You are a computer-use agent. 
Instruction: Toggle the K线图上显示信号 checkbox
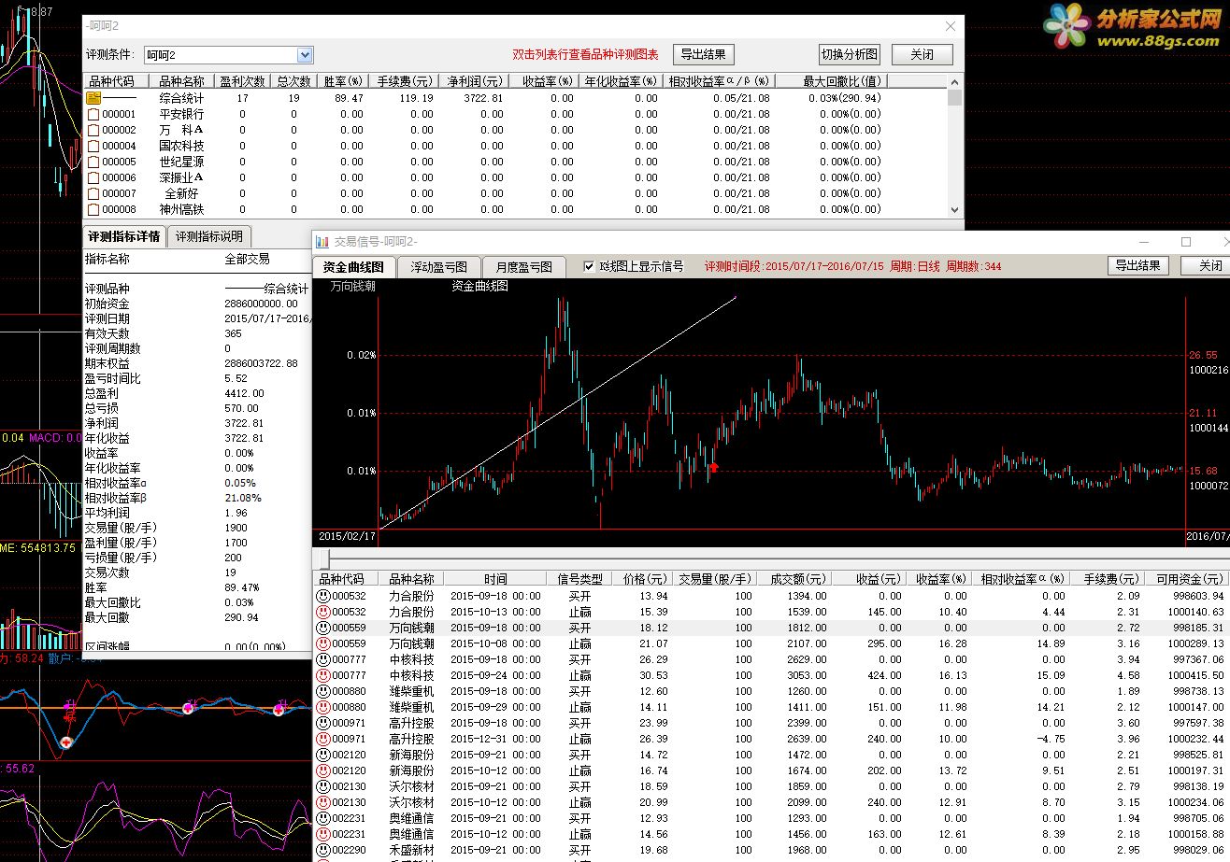click(x=589, y=266)
